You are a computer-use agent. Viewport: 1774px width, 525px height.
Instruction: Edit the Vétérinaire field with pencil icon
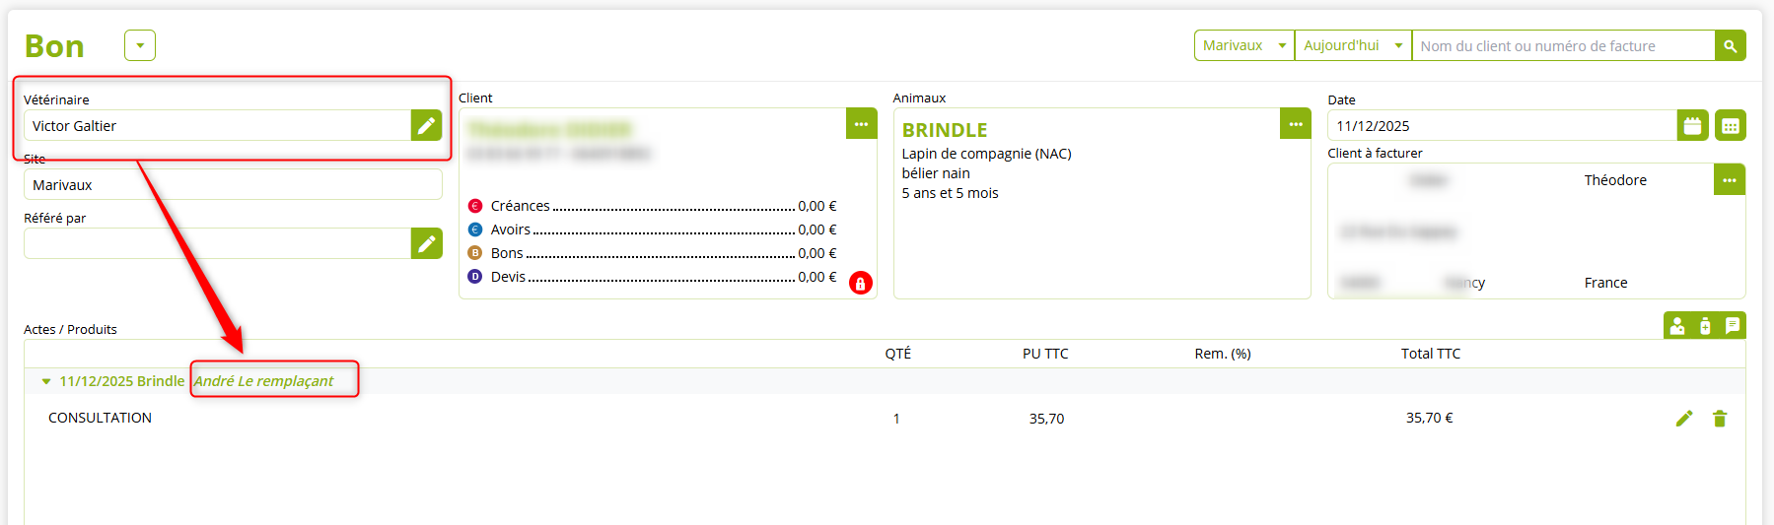426,126
